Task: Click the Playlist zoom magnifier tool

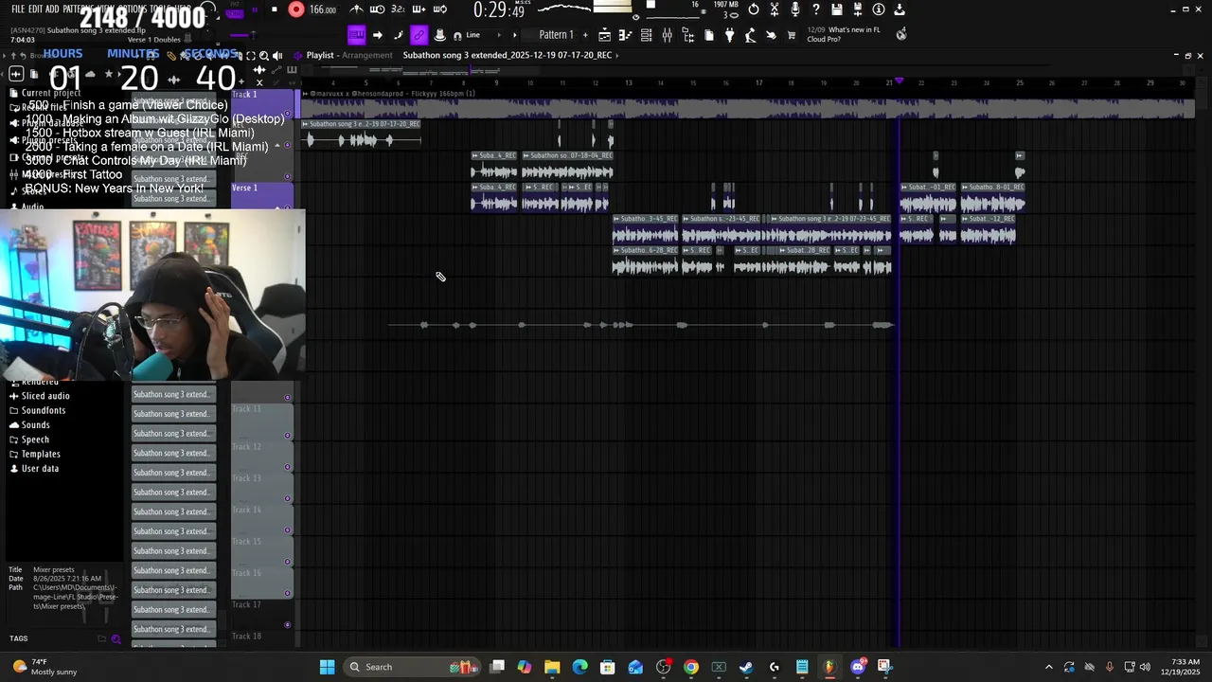Action: 264,55
